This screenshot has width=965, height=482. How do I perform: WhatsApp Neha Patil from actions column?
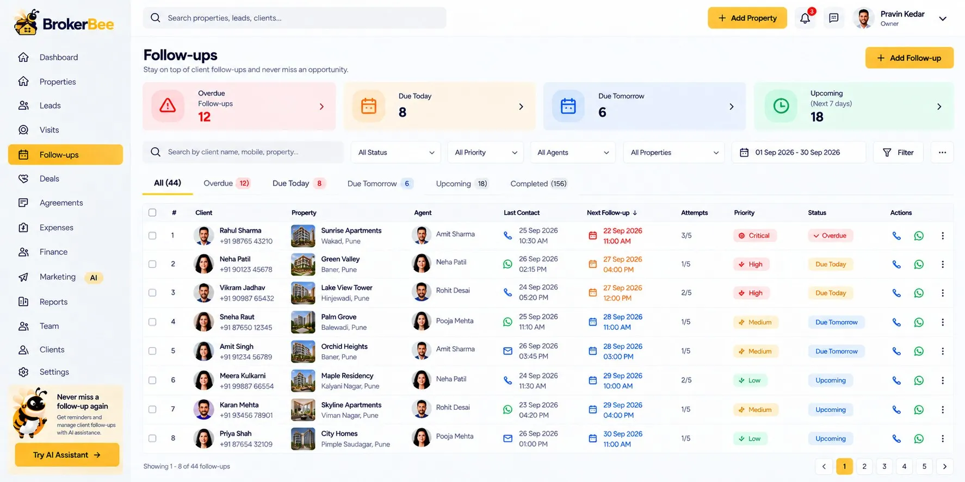pos(919,265)
